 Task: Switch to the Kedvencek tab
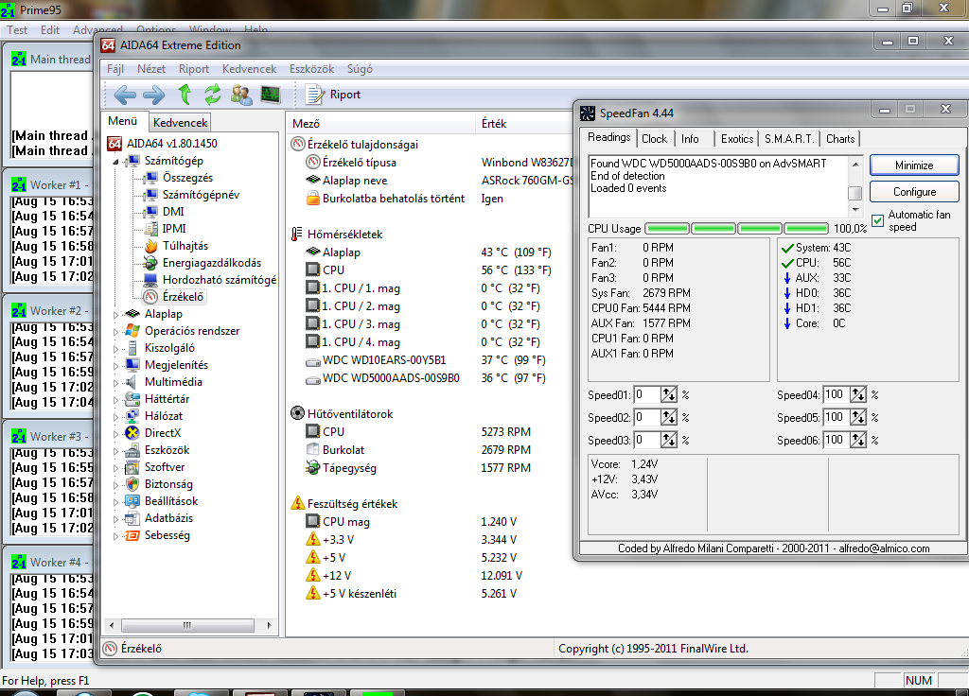pyautogui.click(x=181, y=122)
